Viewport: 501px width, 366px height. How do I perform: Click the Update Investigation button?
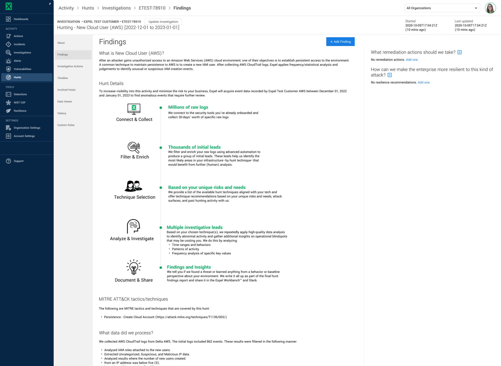[x=163, y=22]
